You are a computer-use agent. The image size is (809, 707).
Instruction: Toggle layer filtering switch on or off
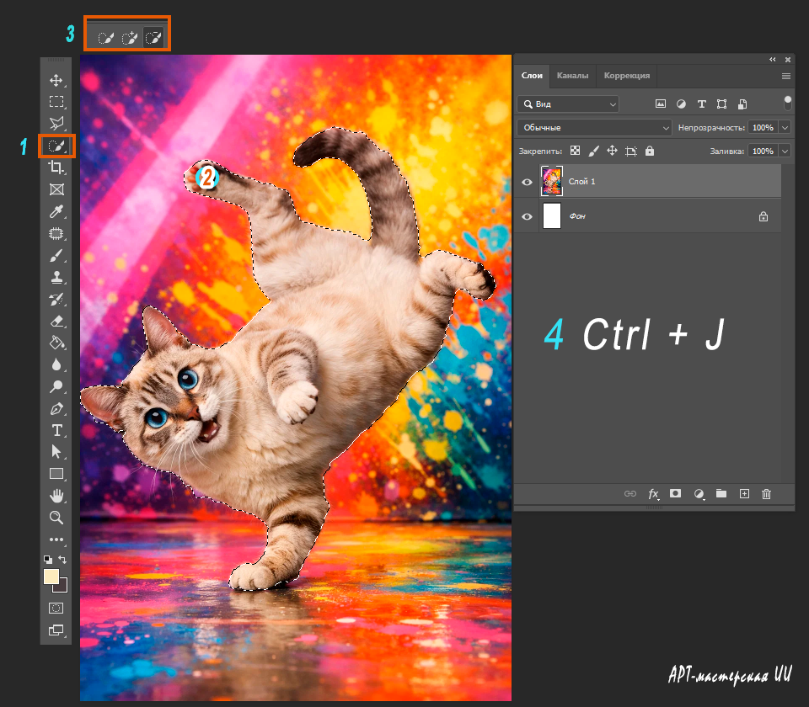coord(787,103)
